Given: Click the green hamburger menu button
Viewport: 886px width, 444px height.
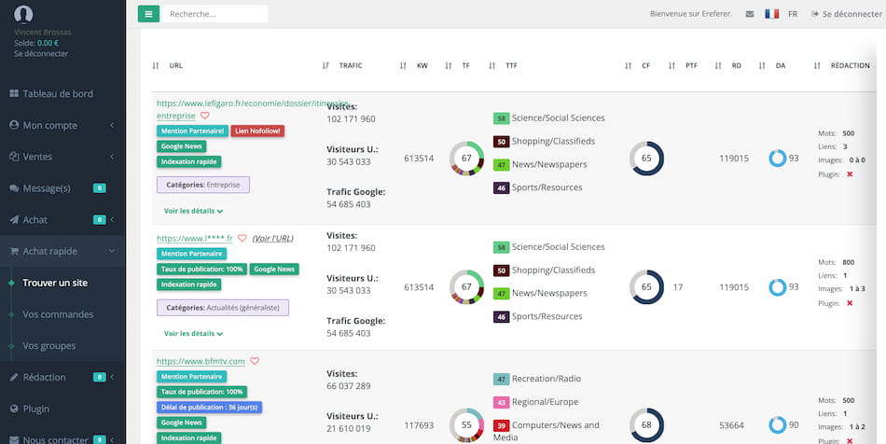Looking at the screenshot, I should tap(148, 14).
